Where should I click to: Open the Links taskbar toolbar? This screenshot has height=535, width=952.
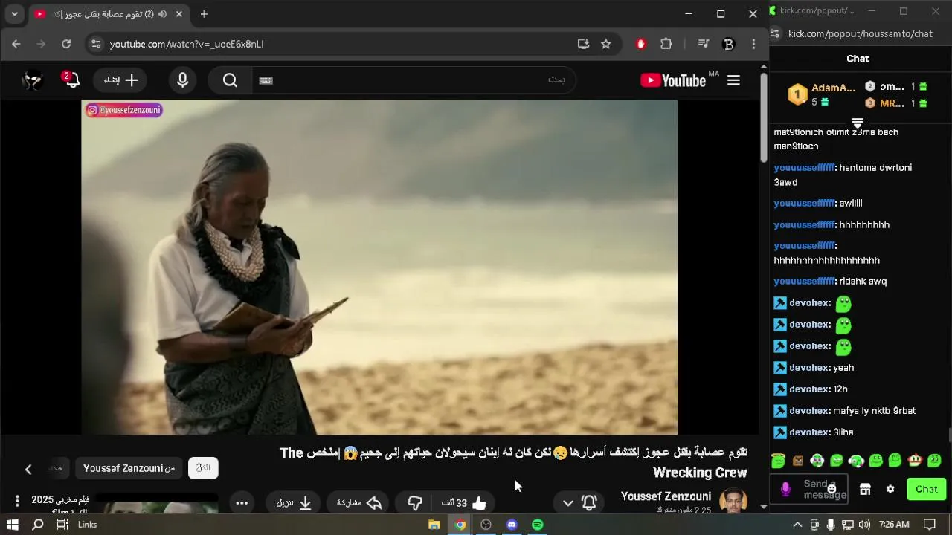[88, 525]
